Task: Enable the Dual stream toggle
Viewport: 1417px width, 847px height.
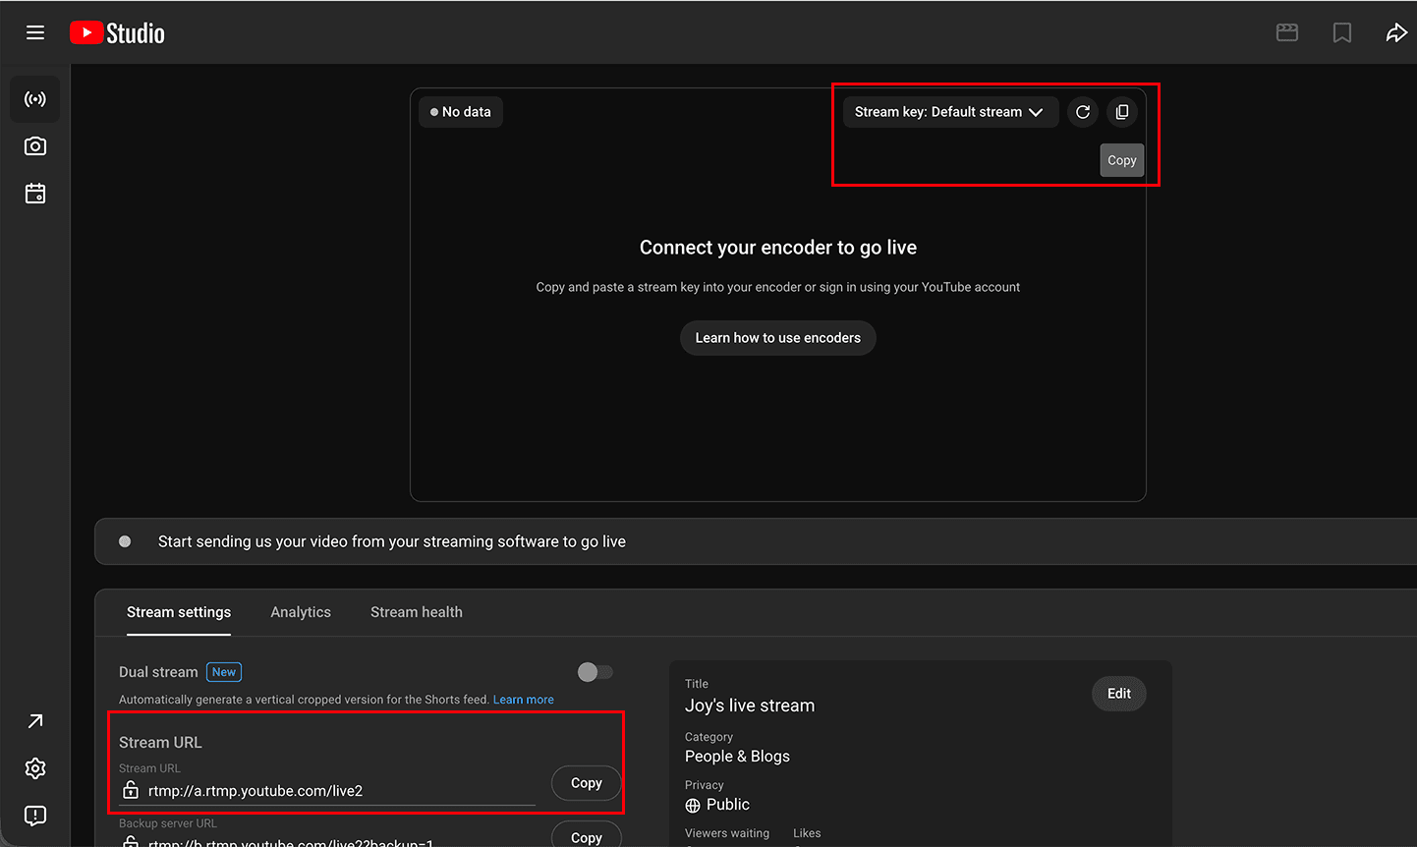Action: click(x=595, y=672)
